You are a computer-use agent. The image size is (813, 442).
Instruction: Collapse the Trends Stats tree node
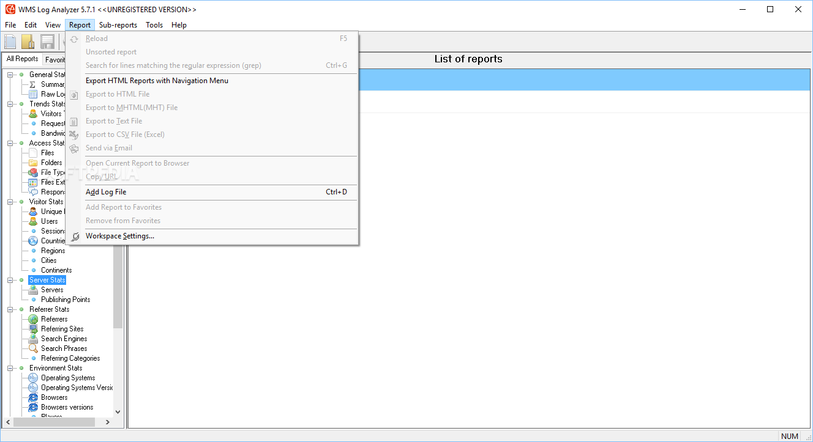[x=10, y=104]
